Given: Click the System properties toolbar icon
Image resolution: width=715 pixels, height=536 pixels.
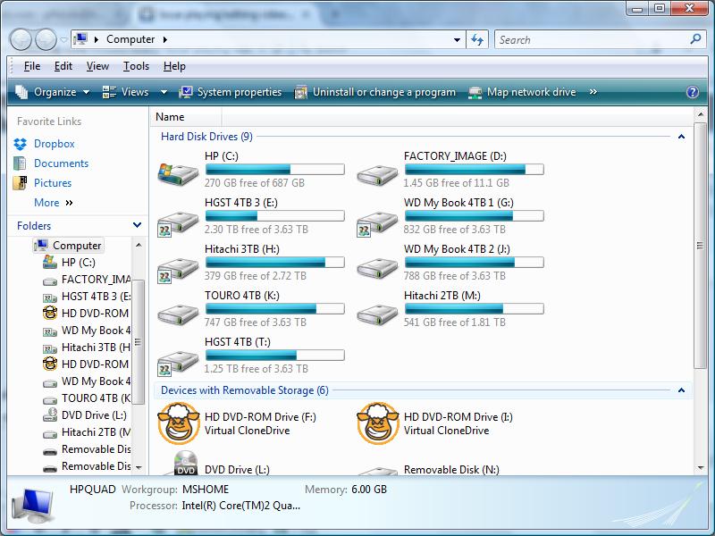Looking at the screenshot, I should (x=186, y=92).
